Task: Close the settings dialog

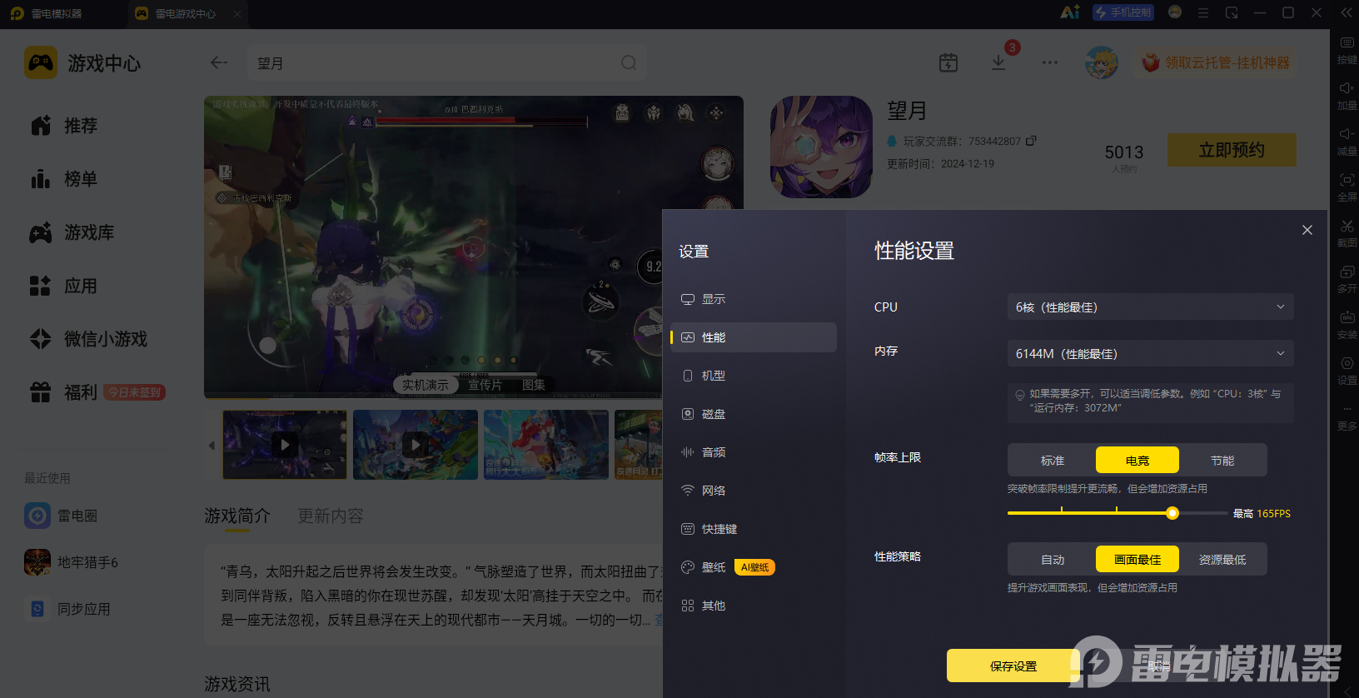Action: click(x=1307, y=230)
